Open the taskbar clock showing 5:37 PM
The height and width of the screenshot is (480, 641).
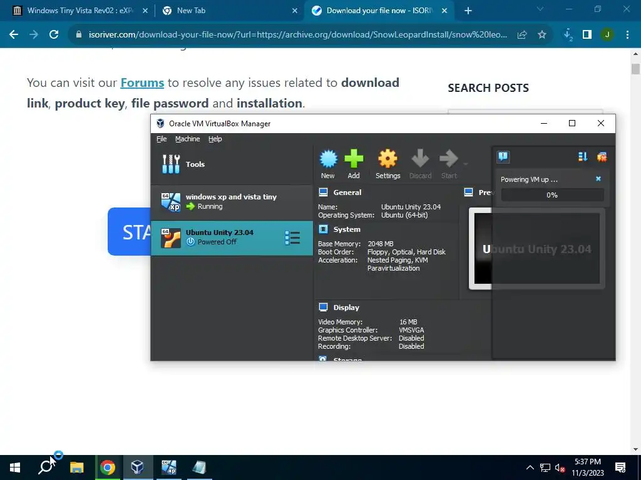(587, 467)
